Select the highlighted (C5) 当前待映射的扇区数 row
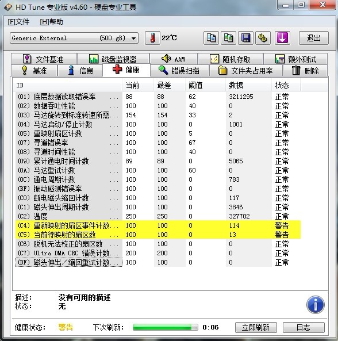338x341 pixels. [158, 235]
